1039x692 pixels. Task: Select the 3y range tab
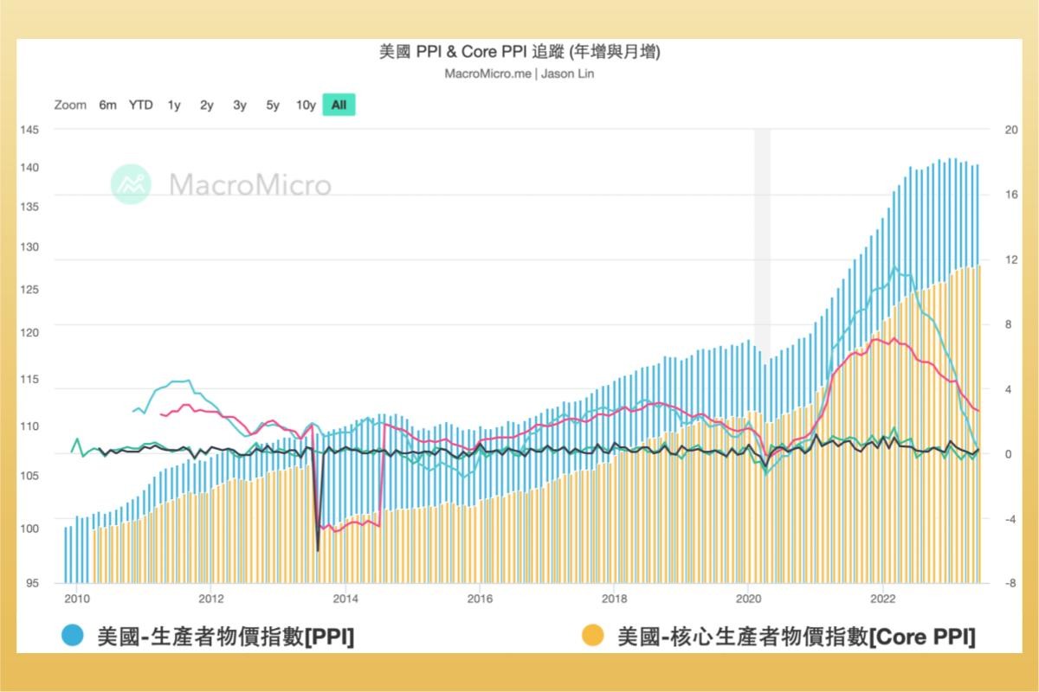click(x=239, y=105)
